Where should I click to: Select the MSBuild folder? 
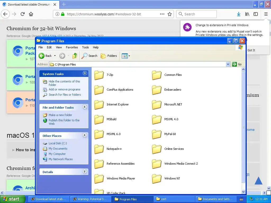click(105, 119)
